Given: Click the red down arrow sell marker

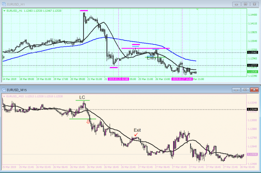Looking at the screenshot, I should pyautogui.click(x=88, y=122).
